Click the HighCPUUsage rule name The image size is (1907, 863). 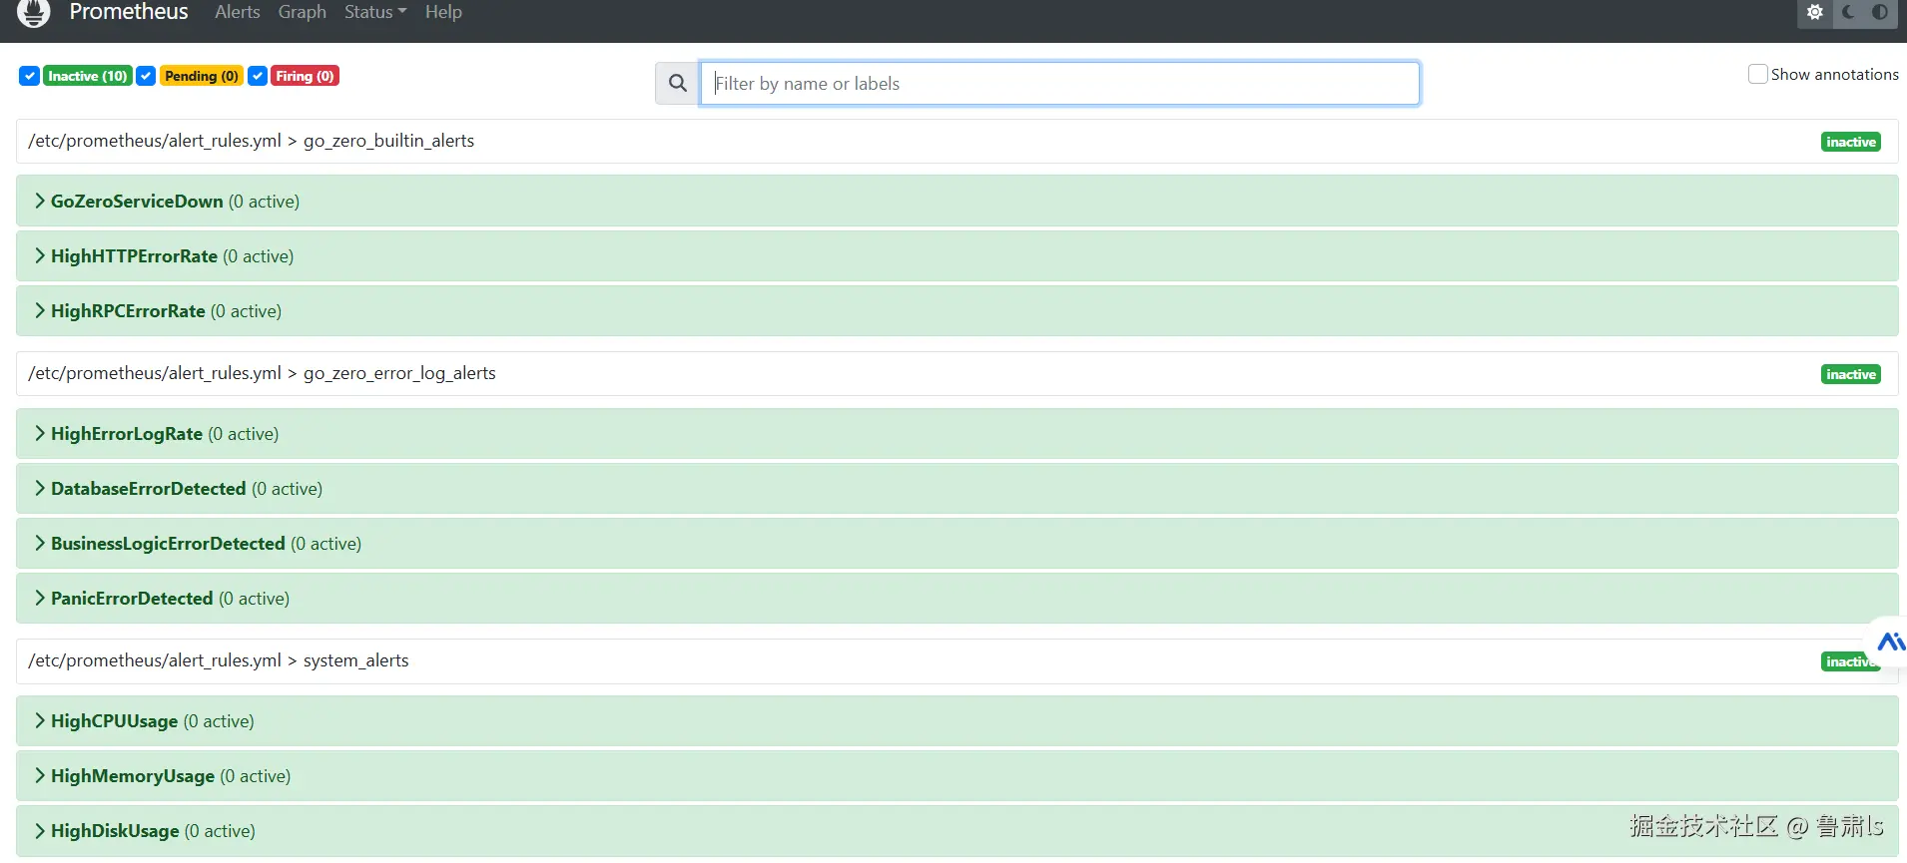click(115, 720)
